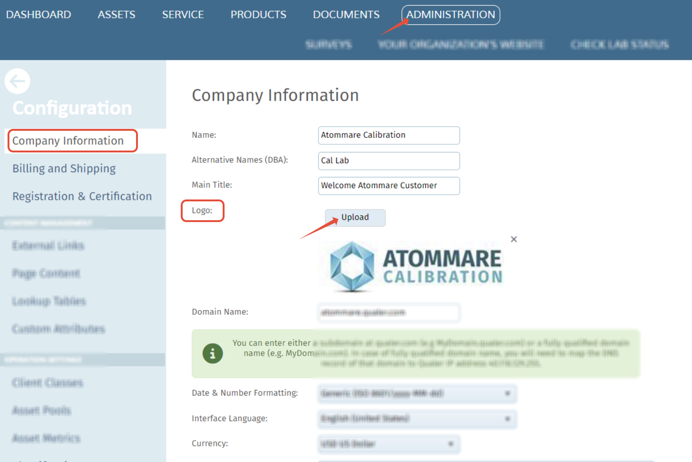692x462 pixels.
Task: Open Asset Metrics in the sidebar
Action: point(46,438)
